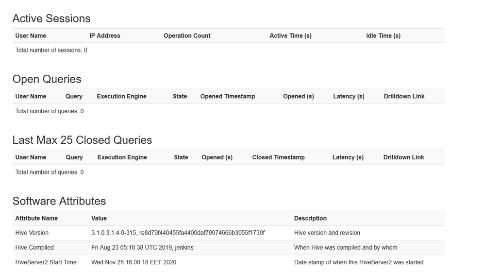485x274 pixels.
Task: Click User Name header in Open Queries table
Action: tap(31, 96)
